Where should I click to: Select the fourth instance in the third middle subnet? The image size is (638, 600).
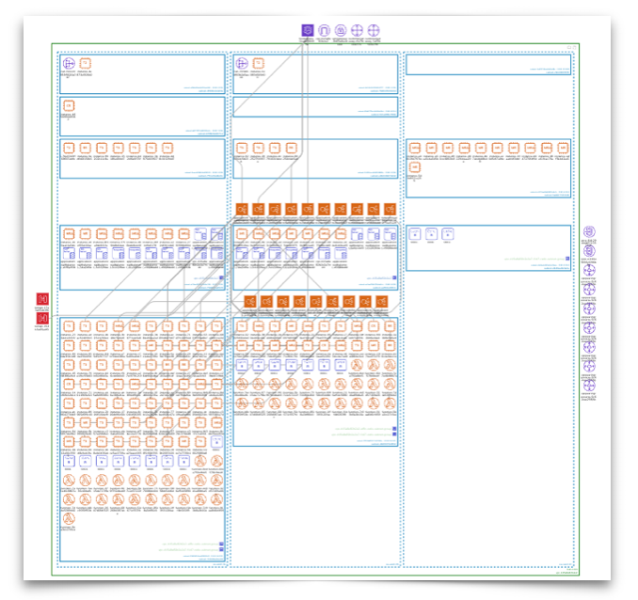291,148
